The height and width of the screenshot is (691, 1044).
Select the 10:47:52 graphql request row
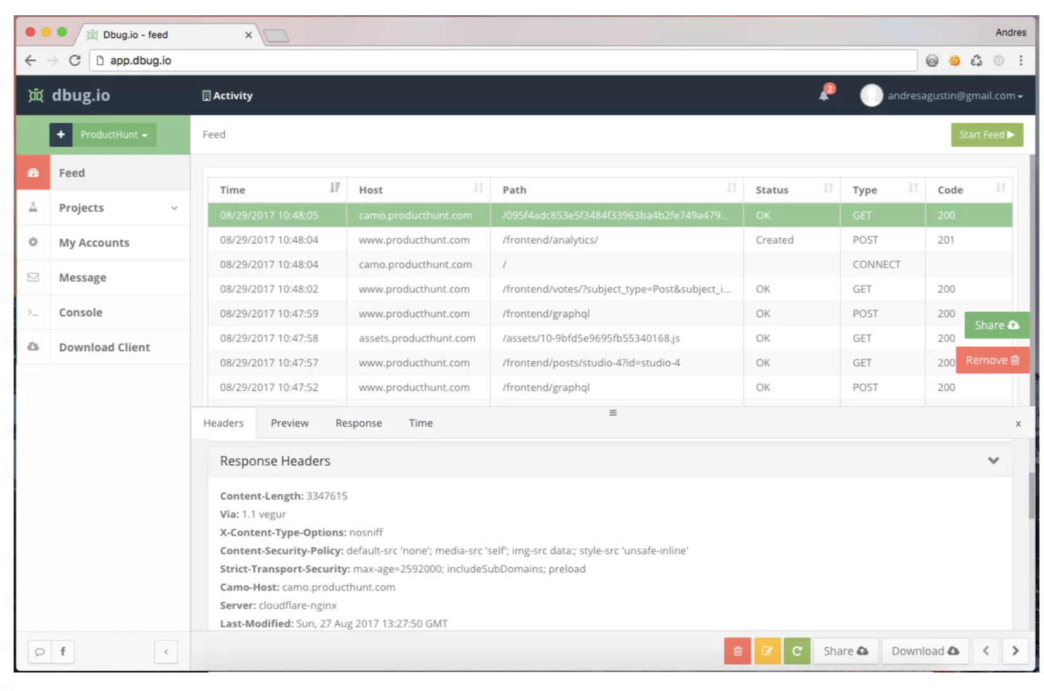(610, 387)
